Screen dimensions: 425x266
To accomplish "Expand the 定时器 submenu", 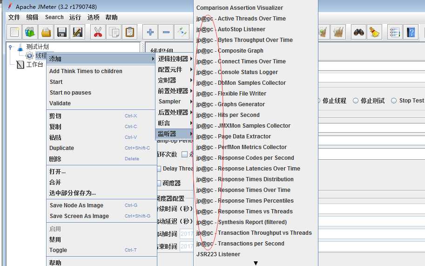I will pos(175,80).
